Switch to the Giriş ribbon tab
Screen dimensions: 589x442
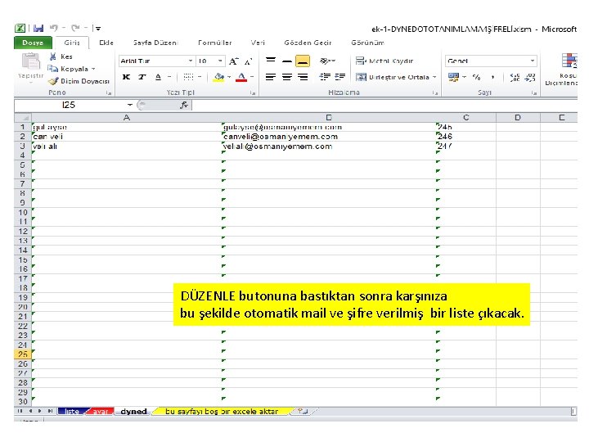tap(72, 43)
